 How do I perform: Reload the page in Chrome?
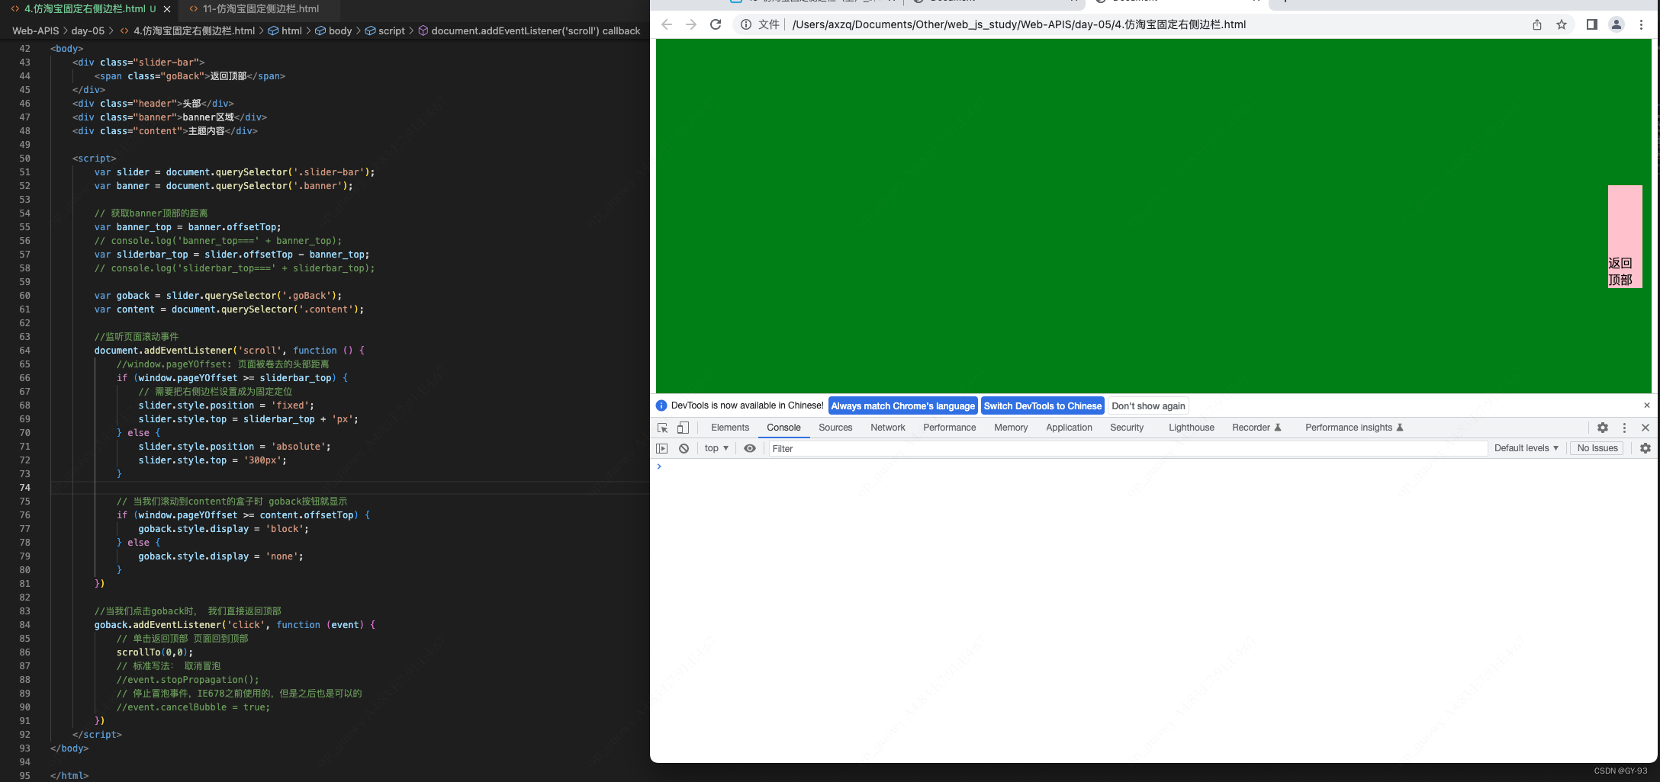pyautogui.click(x=716, y=24)
